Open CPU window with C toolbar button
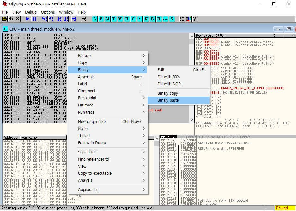This screenshot has height=211, width=296. tap(133, 19)
